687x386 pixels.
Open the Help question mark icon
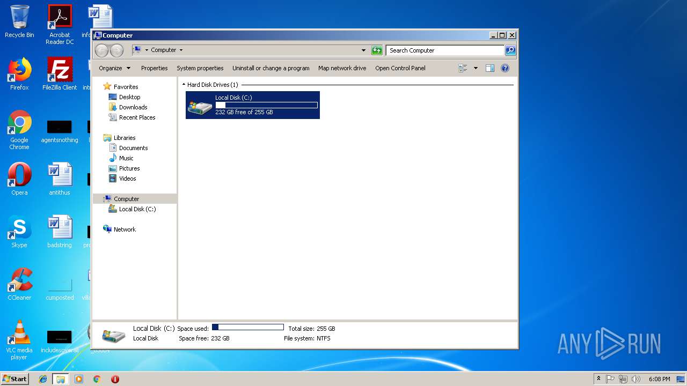pyautogui.click(x=505, y=68)
